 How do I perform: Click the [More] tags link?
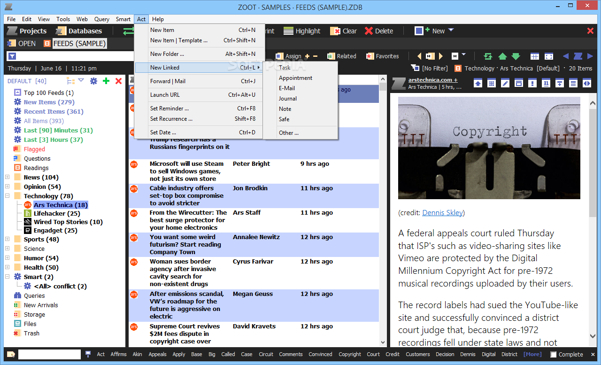tap(532, 354)
